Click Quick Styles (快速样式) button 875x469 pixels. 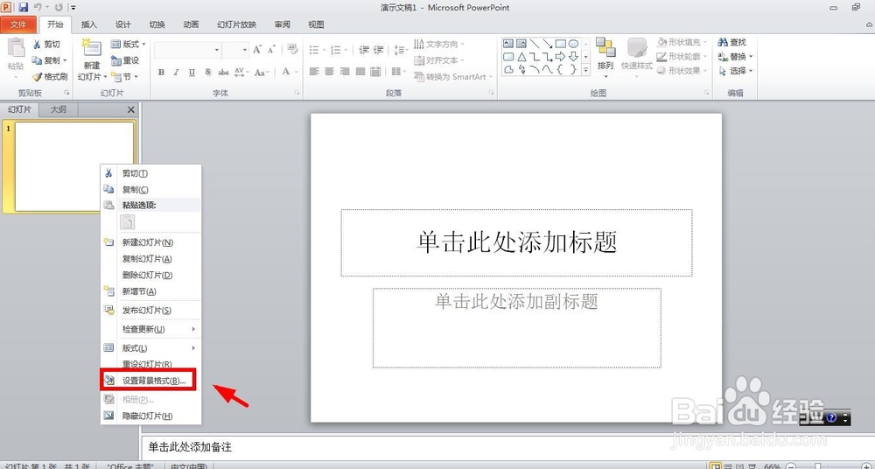click(637, 58)
